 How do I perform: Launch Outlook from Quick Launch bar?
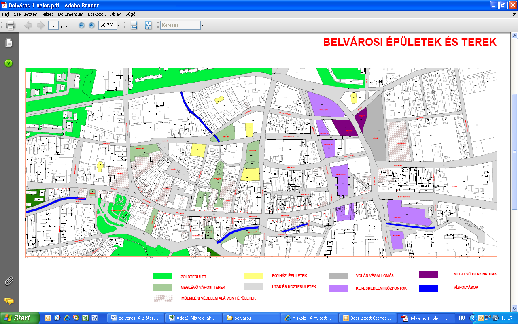48,318
